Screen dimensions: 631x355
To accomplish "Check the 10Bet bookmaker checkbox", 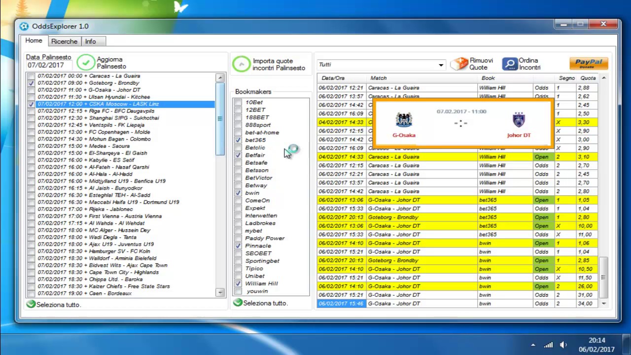I will [239, 102].
